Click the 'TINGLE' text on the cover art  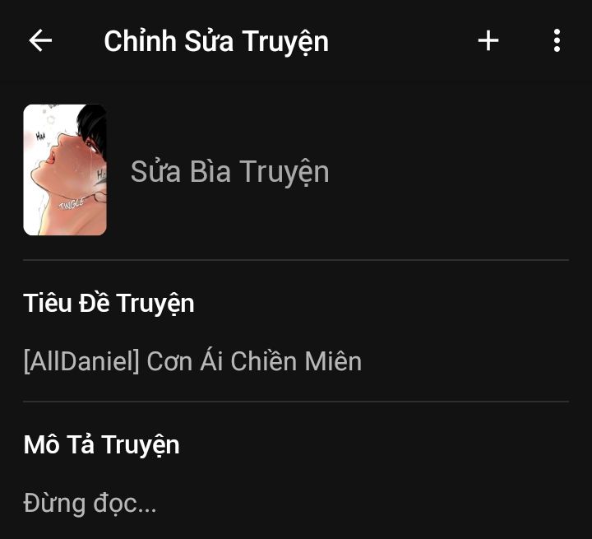click(72, 204)
